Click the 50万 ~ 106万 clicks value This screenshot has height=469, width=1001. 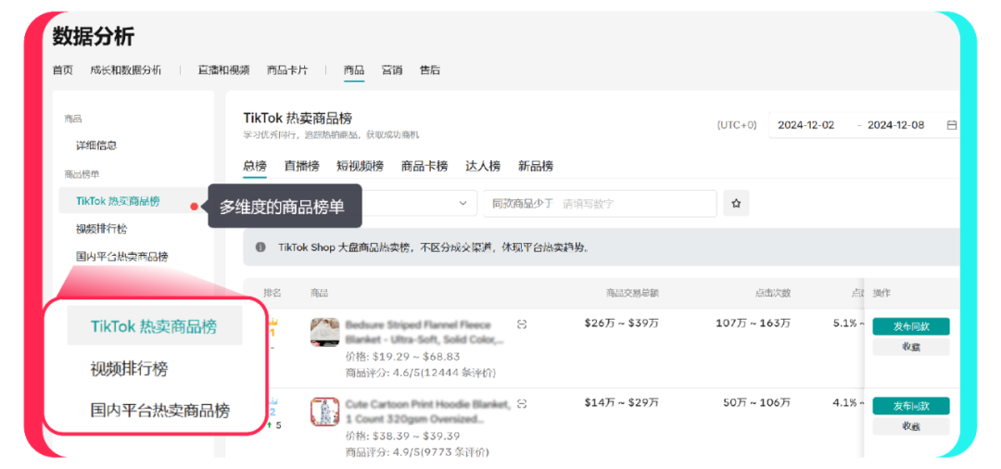(757, 402)
